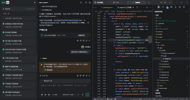Switch to the 实时跟随 tab
Viewport: 190px width, 100px height.
[99, 2]
